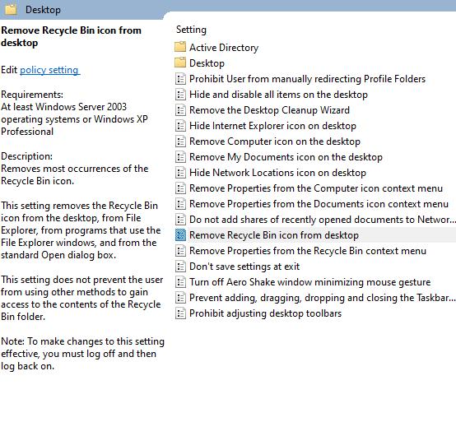The width and height of the screenshot is (456, 422).
Task: Click the Remove Computer icon policy's document icon
Action: (x=180, y=141)
